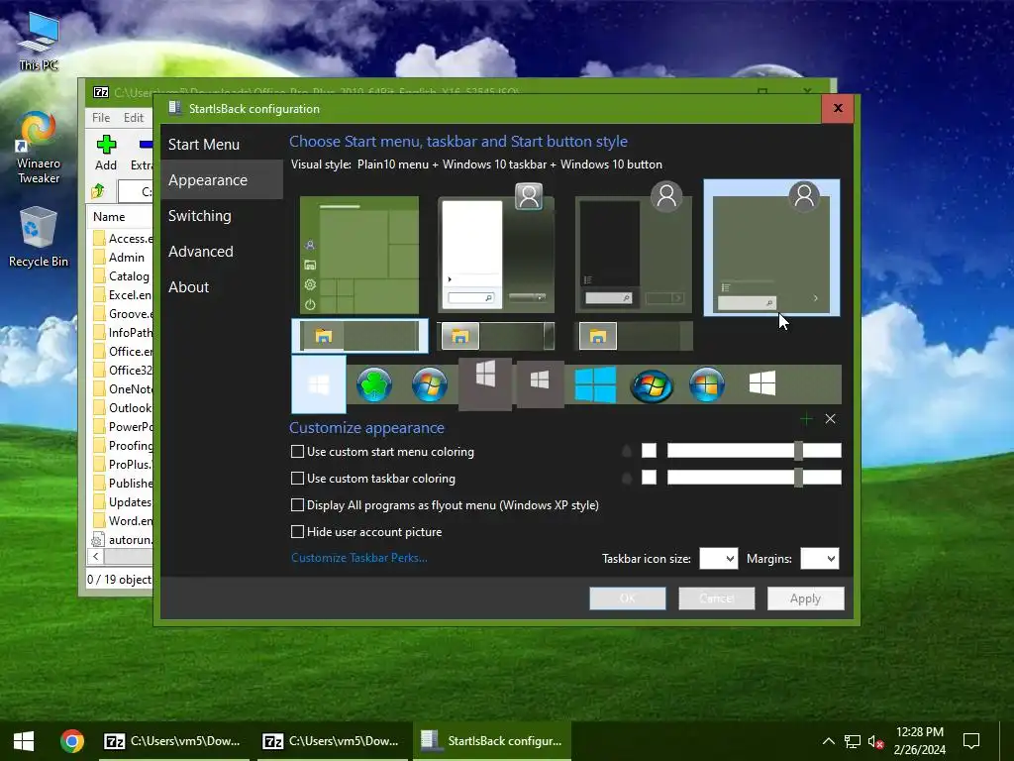The height and width of the screenshot is (761, 1014).
Task: Open the Action Center notifications icon
Action: [x=971, y=741]
